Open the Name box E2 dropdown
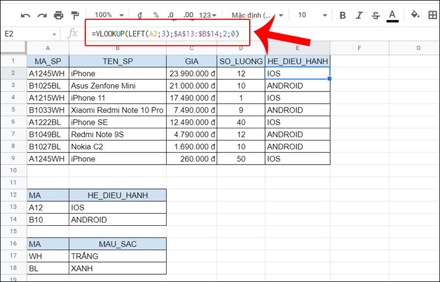 [x=54, y=34]
